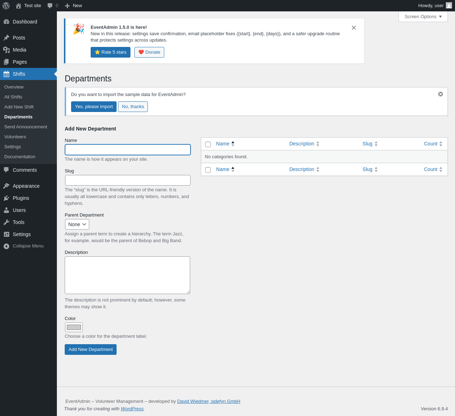This screenshot has width=455, height=416.
Task: Click the Comments speech bubble sidebar icon
Action: [x=6, y=170]
